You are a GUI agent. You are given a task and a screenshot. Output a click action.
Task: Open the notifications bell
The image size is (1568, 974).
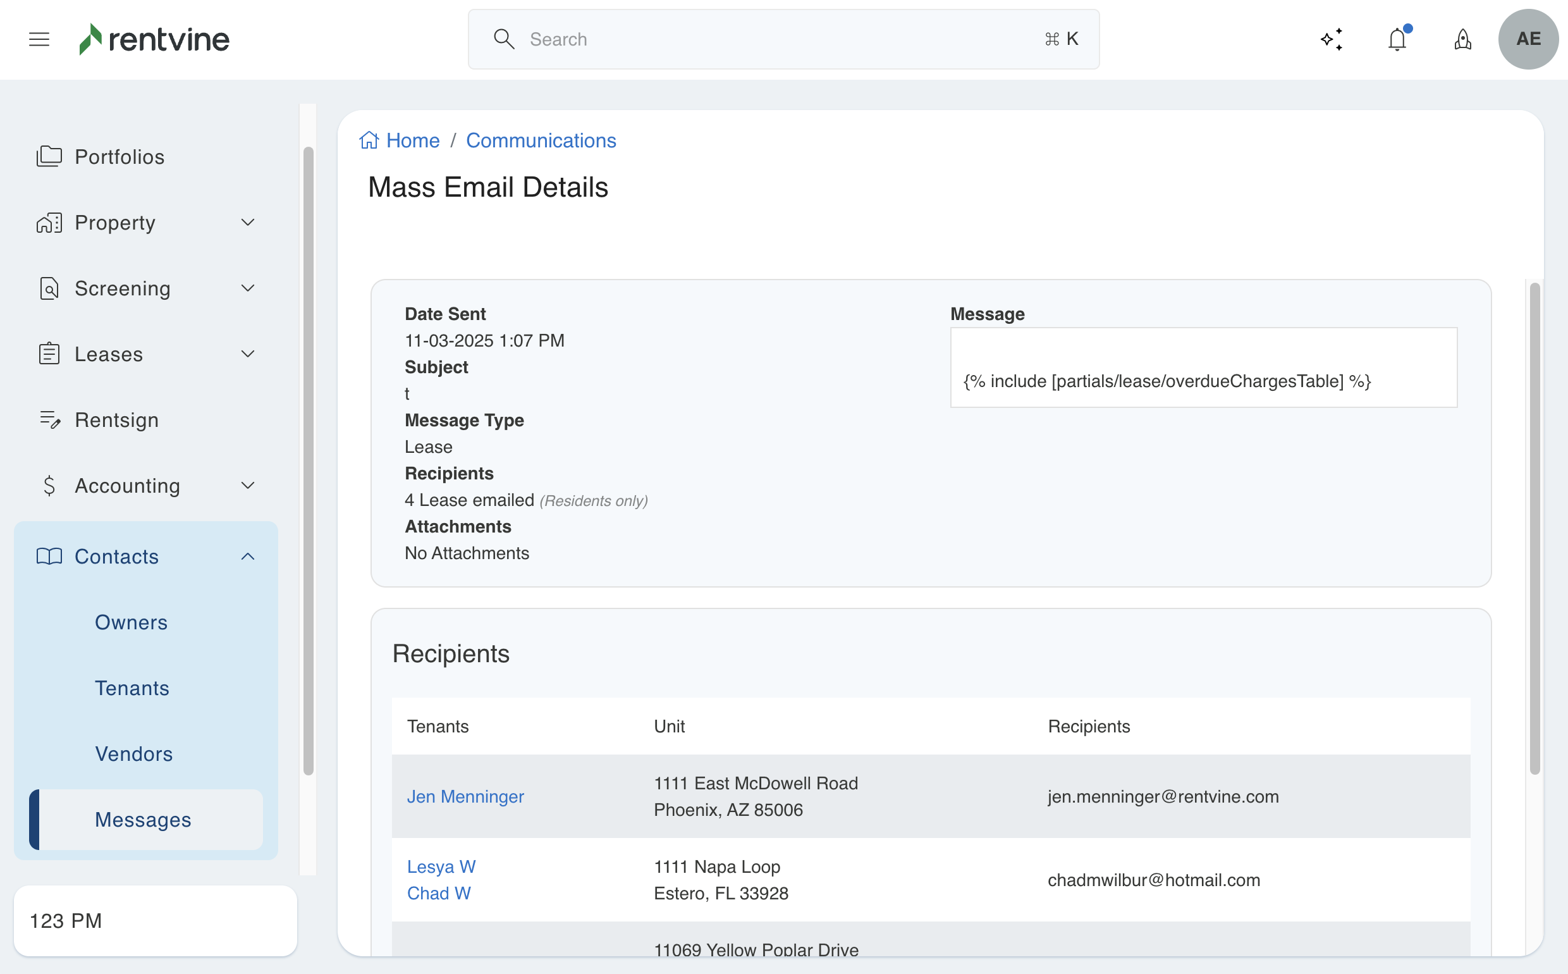pos(1397,39)
